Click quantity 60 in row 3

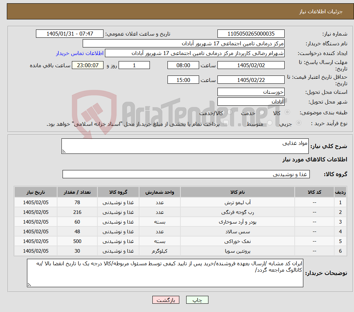pos(77,222)
